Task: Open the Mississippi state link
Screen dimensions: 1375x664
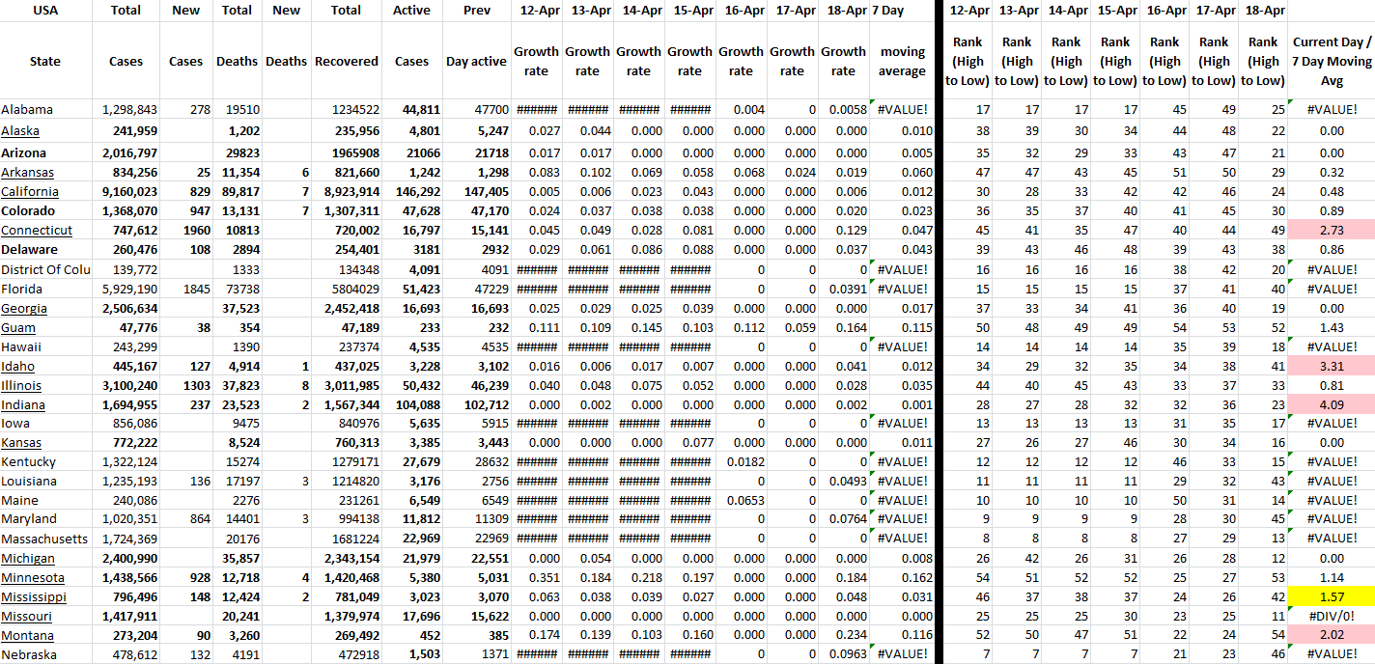Action: click(x=34, y=597)
